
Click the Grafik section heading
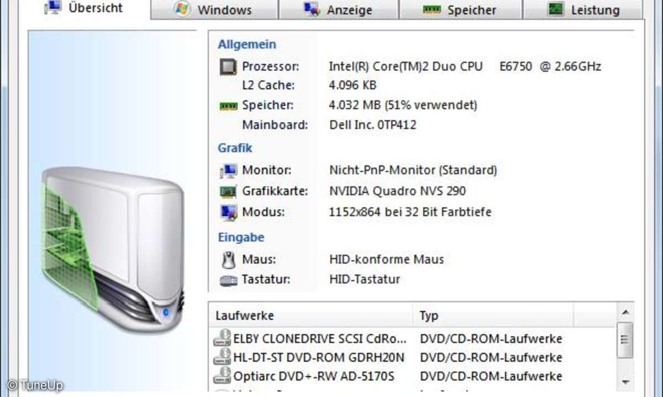click(x=235, y=148)
